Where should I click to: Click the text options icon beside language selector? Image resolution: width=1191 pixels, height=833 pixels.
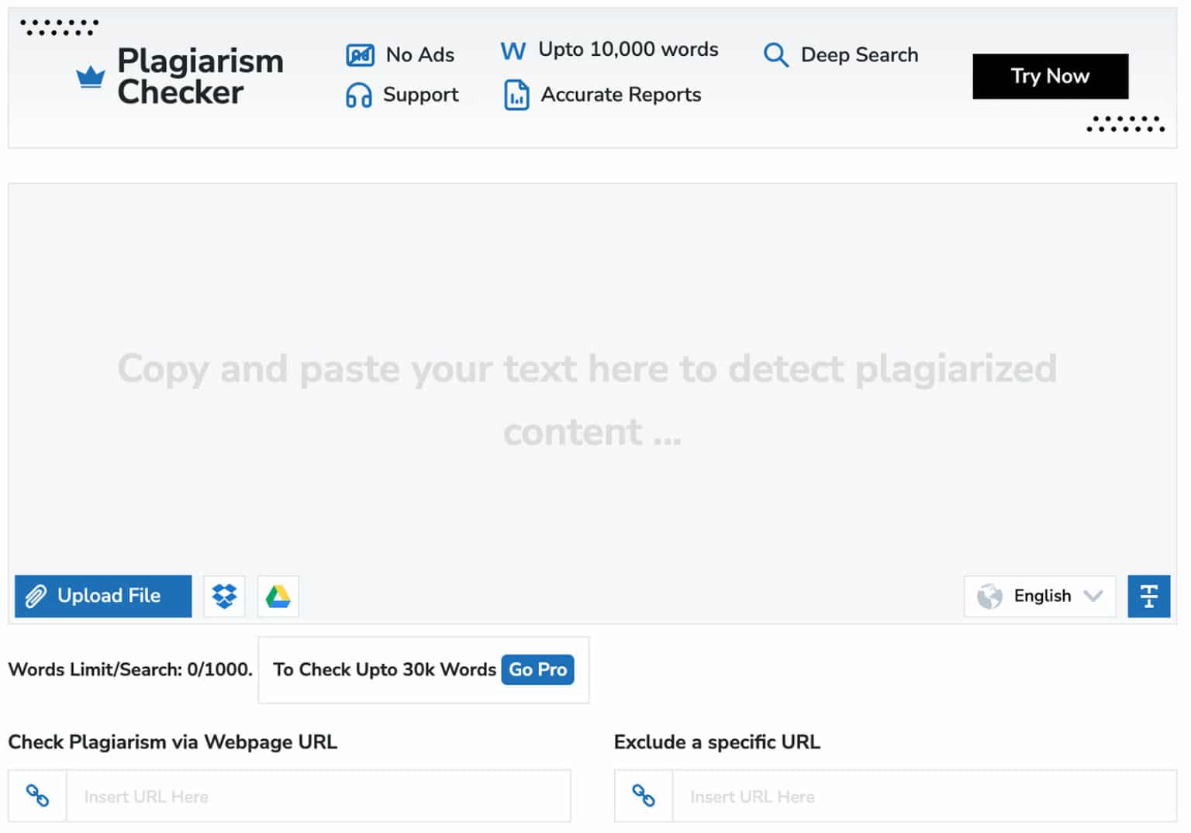coord(1148,596)
